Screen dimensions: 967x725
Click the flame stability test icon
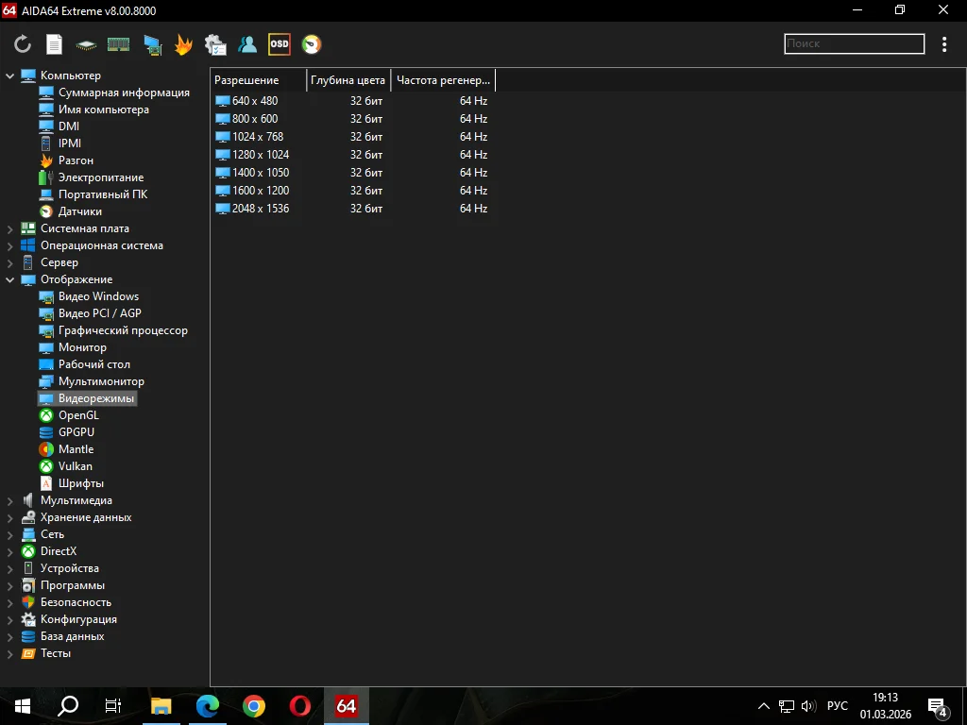pos(183,44)
